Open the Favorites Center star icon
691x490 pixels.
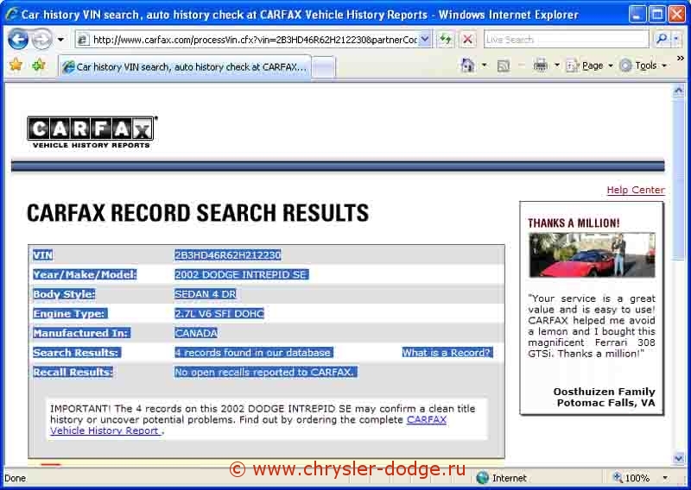(16, 66)
